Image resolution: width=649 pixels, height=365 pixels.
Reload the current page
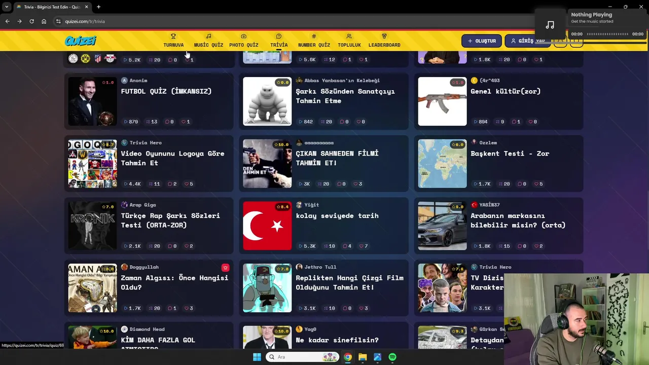tap(31, 21)
